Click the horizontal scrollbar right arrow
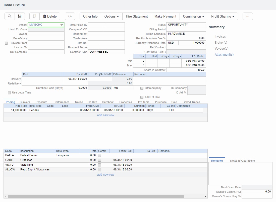Image resolution: width=276 pixels, height=202 pixels. point(205,196)
